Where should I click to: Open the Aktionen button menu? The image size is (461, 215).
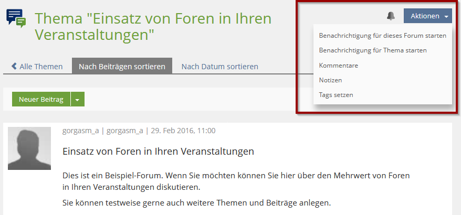(425, 16)
